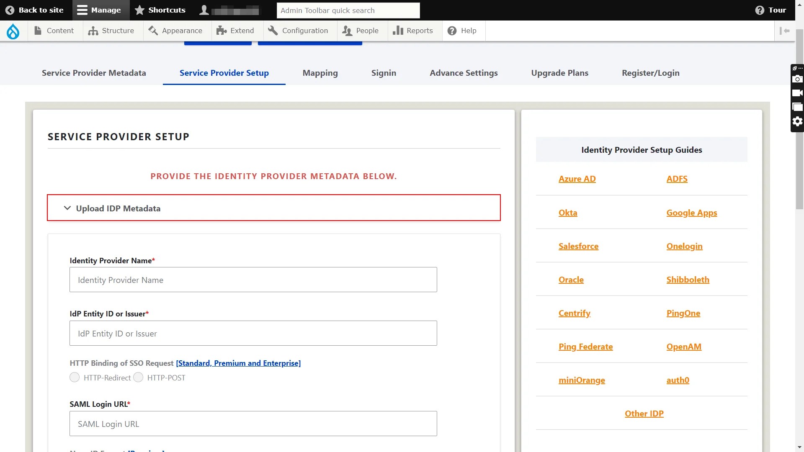The width and height of the screenshot is (804, 452).
Task: Click the Help icon
Action: pos(451,30)
